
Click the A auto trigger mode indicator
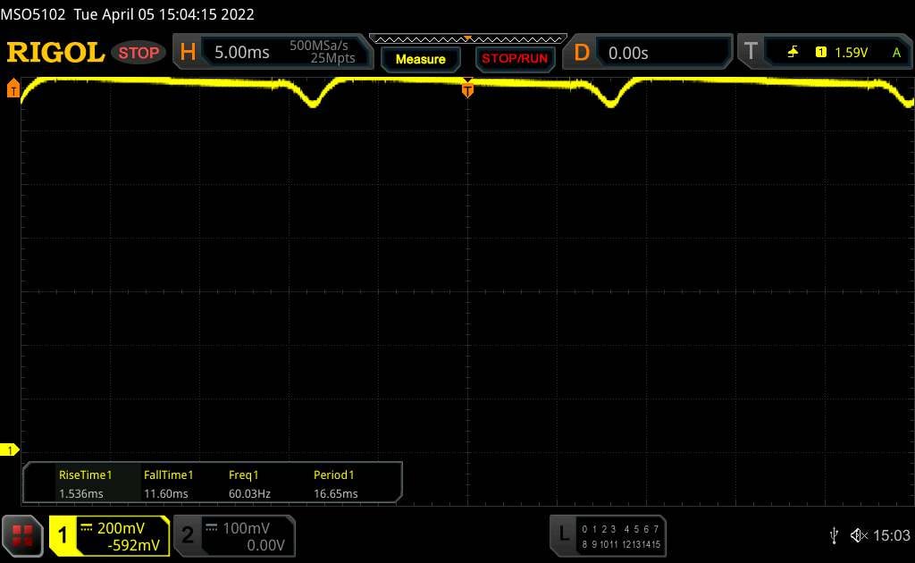pyautogui.click(x=896, y=53)
